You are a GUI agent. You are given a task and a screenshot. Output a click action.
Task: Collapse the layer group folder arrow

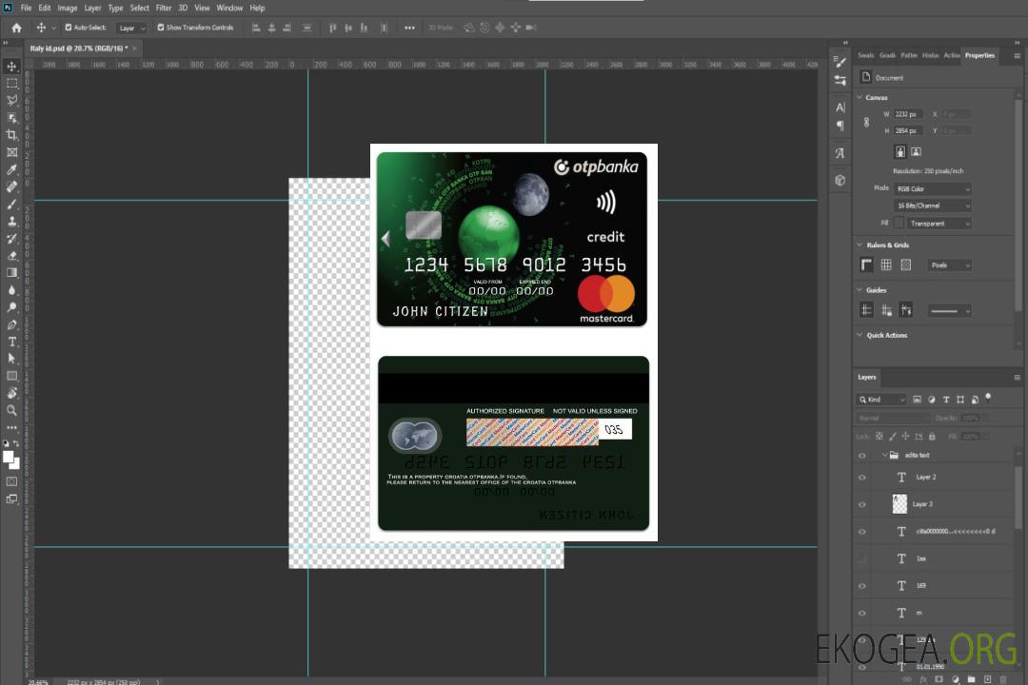point(883,455)
